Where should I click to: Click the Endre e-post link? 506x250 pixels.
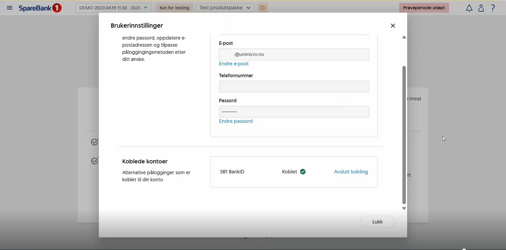[x=233, y=64]
